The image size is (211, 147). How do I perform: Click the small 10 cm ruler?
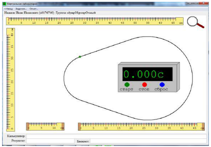coord(45,126)
